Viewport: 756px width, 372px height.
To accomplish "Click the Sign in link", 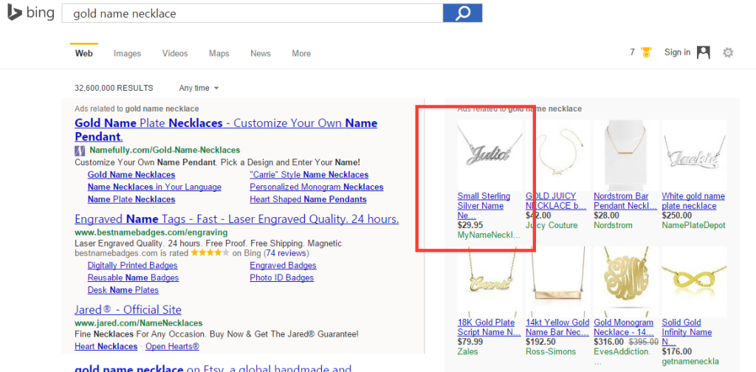I will 677,52.
